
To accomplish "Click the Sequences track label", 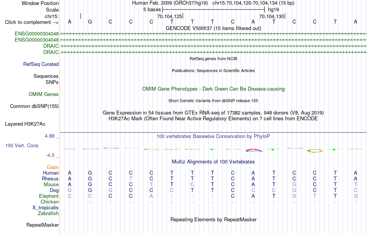I will pyautogui.click(x=46, y=76).
